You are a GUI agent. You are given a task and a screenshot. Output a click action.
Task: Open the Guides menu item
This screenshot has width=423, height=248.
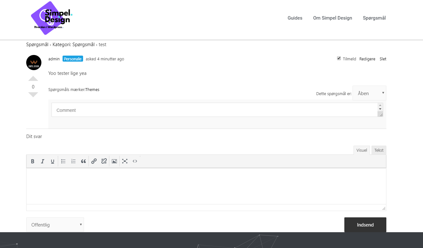click(295, 18)
